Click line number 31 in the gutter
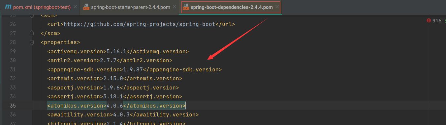Viewport: 446px width, 125px height. coord(13,70)
